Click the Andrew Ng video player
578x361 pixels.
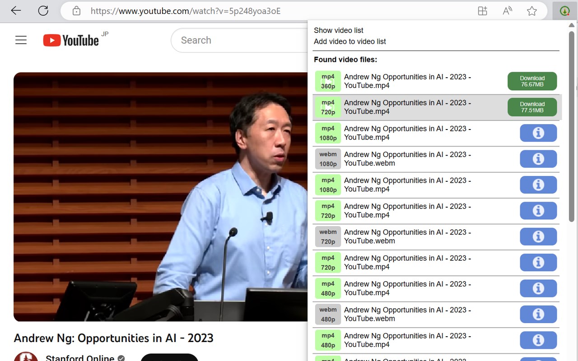[x=160, y=197]
